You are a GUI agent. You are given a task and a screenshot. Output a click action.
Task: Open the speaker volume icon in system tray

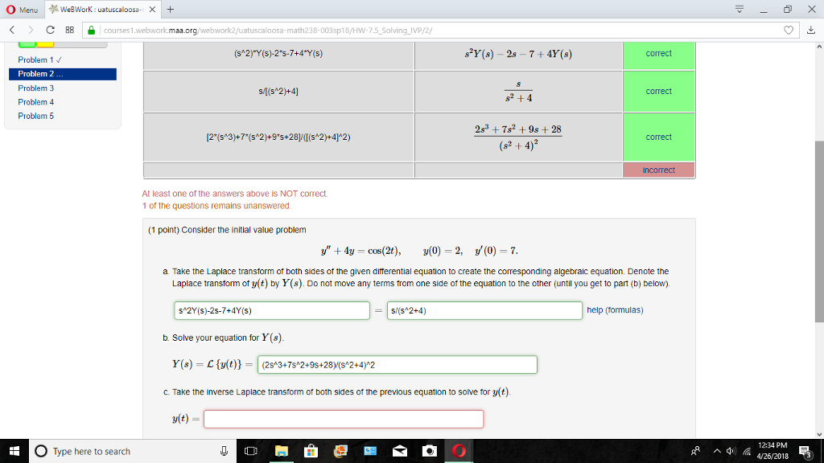coord(732,452)
